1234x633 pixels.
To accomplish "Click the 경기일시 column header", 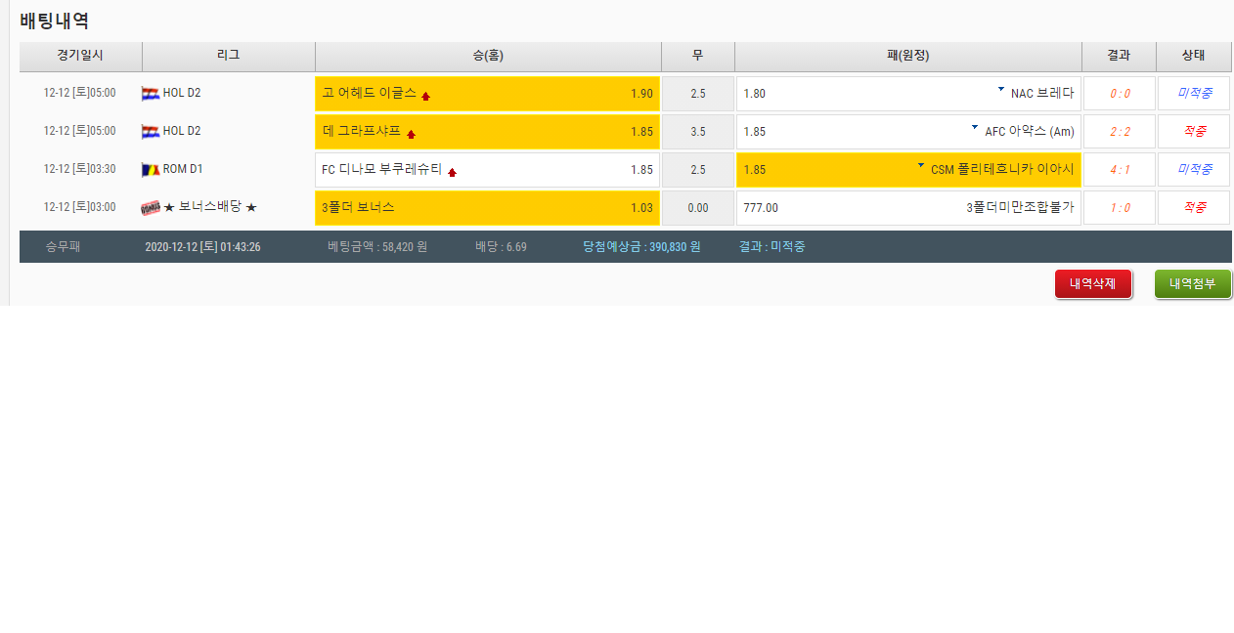I will coord(80,56).
